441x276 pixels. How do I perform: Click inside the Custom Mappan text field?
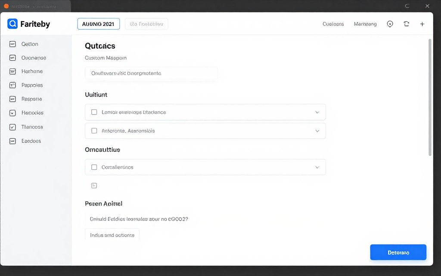pos(151,73)
